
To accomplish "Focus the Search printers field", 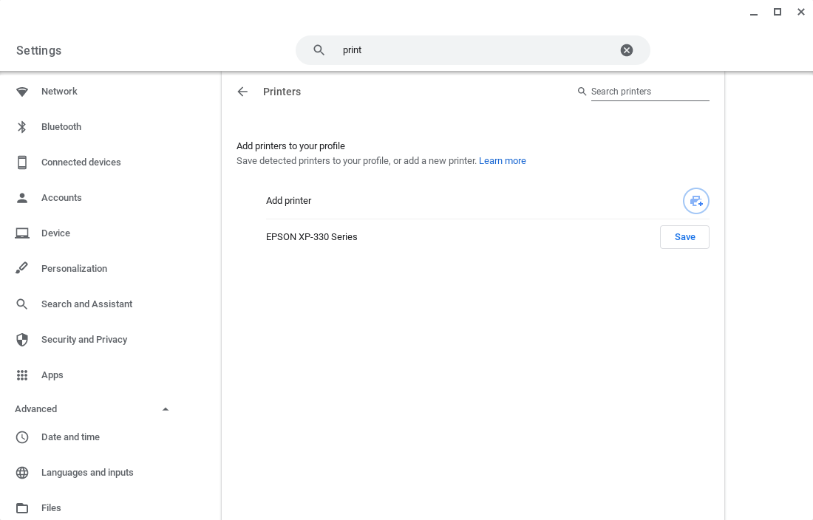I will point(649,92).
